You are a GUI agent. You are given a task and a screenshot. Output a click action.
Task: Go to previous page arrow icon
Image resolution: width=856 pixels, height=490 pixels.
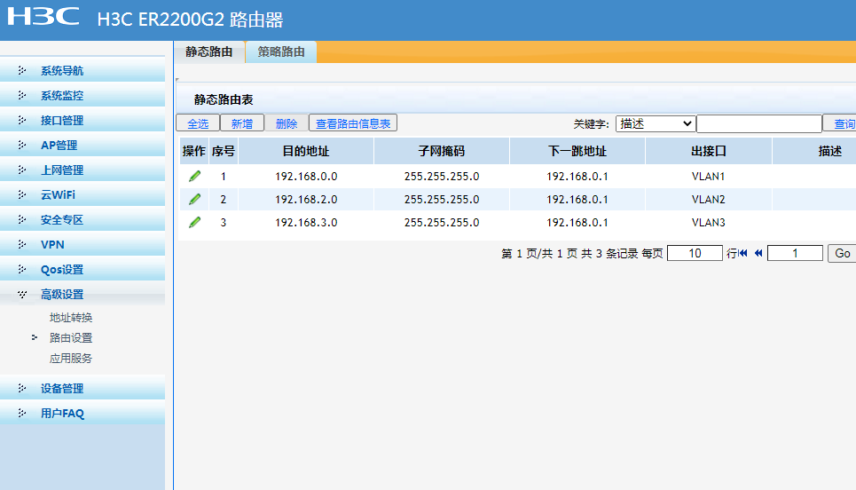tap(758, 253)
